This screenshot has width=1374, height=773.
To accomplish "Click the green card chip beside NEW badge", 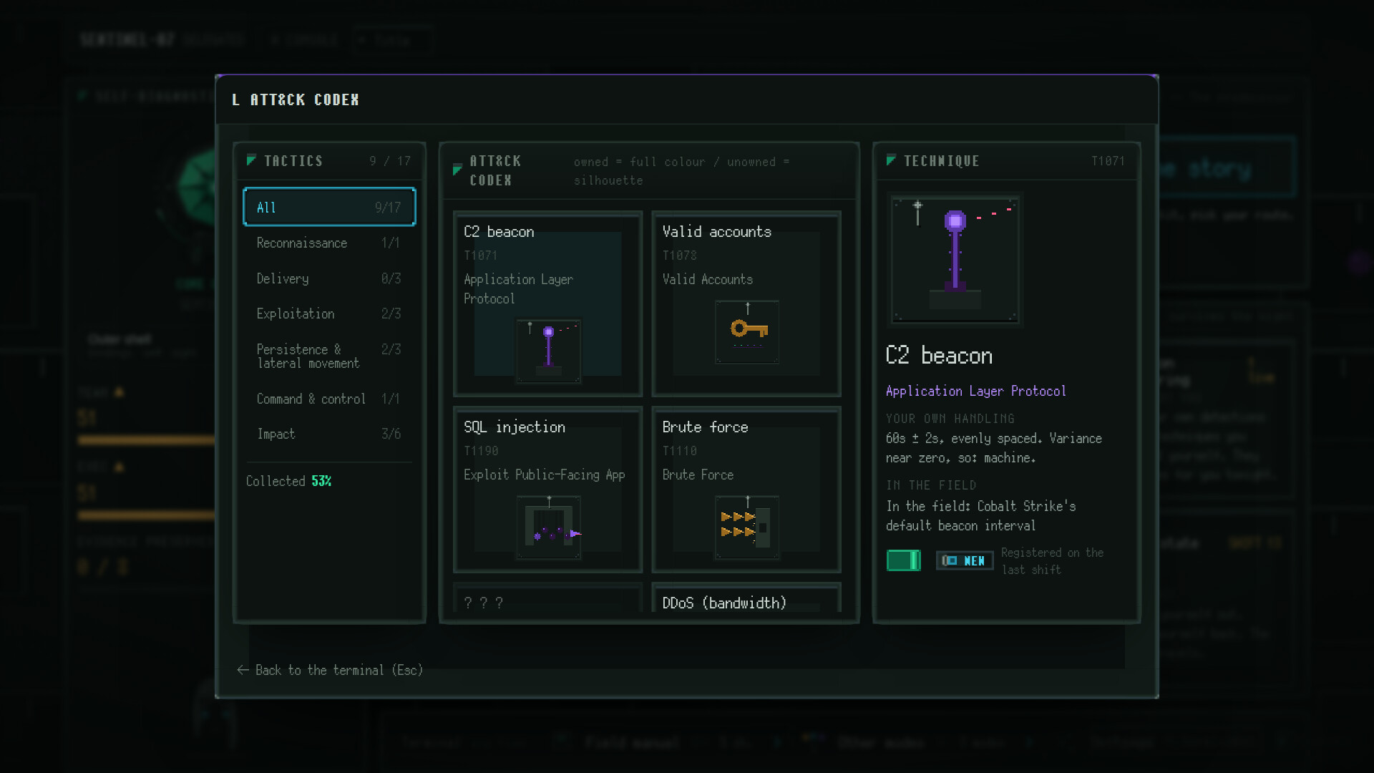I will 904,560.
